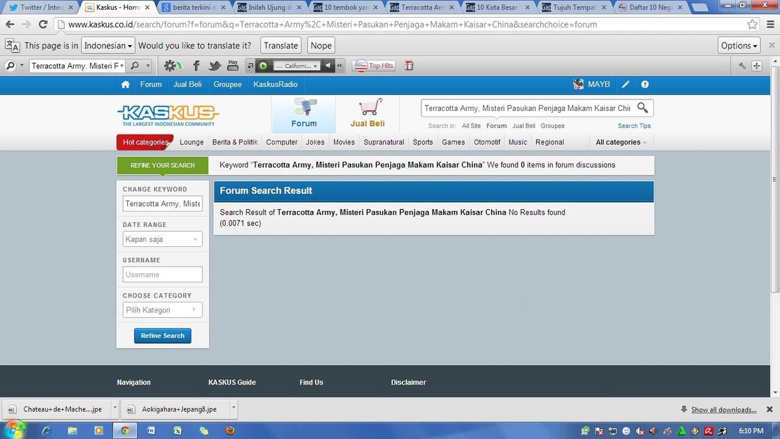
Task: Open Internet Explorer from taskbar
Action: 46,430
